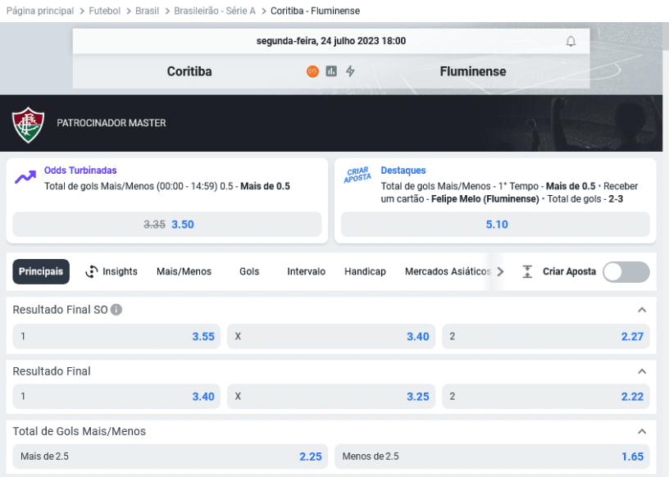The image size is (669, 477).
Task: Open Brasileirão - Série A breadcrumb
Action: point(215,11)
